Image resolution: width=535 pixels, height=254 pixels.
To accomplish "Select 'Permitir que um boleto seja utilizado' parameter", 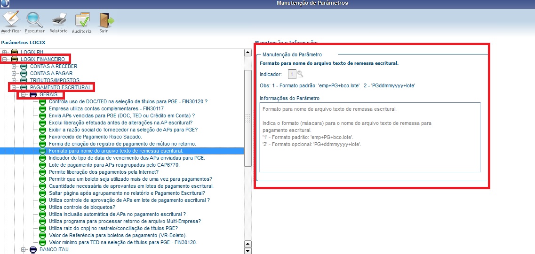I will click(x=131, y=179).
